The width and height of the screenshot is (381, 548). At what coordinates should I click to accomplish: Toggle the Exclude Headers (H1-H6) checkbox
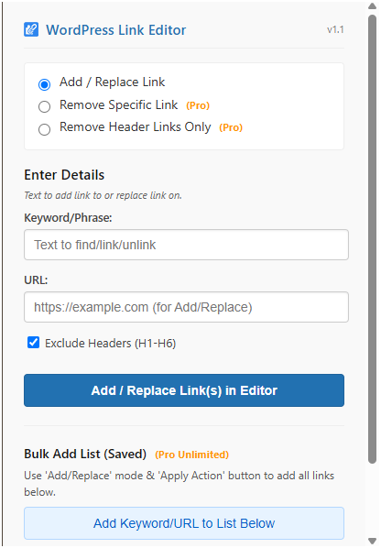pos(34,343)
